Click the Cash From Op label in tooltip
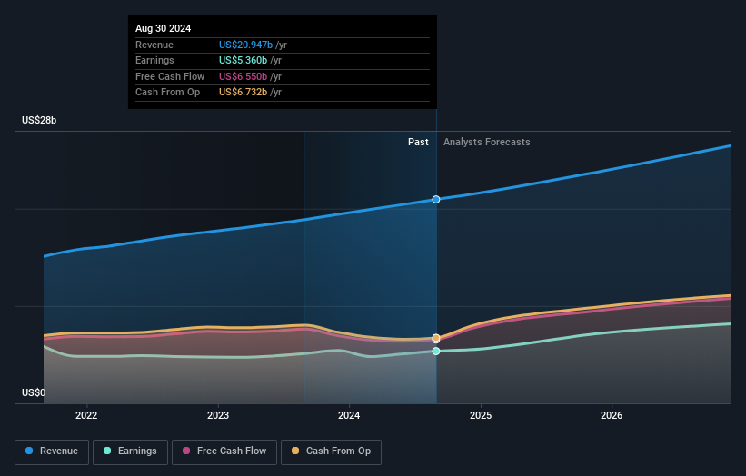Image resolution: width=746 pixels, height=476 pixels. pos(167,93)
